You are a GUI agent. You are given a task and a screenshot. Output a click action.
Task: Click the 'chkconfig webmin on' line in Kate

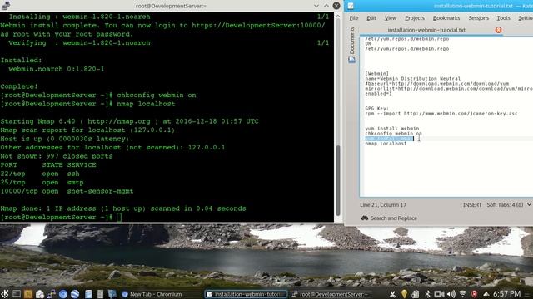pyautogui.click(x=393, y=134)
